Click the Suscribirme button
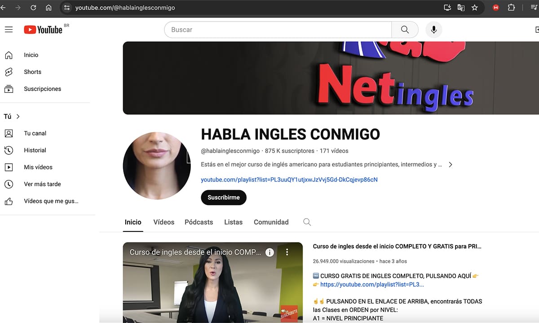 224,197
